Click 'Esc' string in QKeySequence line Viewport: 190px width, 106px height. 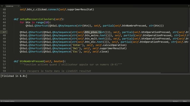[75, 52]
